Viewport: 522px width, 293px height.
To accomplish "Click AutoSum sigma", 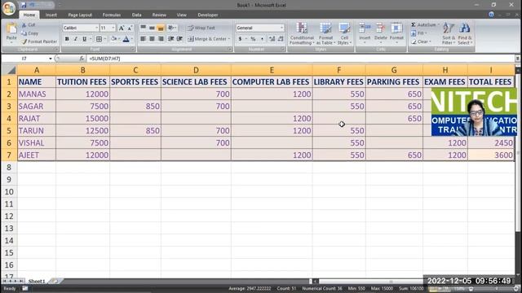I will (x=414, y=25).
